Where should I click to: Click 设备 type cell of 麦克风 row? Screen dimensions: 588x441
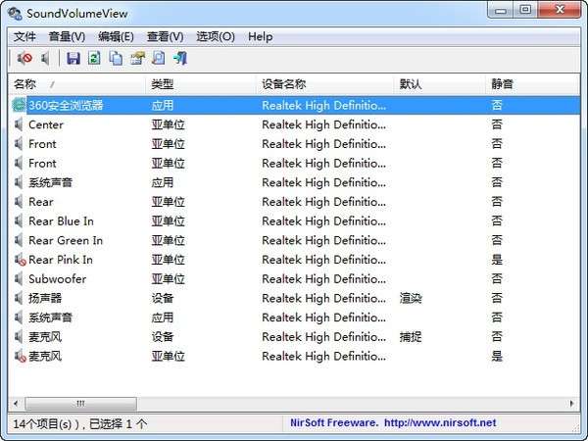[163, 337]
